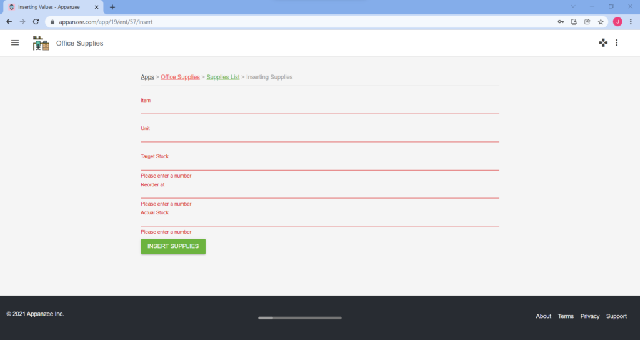
Task: Close the Inserting Values tab
Action: (x=97, y=7)
